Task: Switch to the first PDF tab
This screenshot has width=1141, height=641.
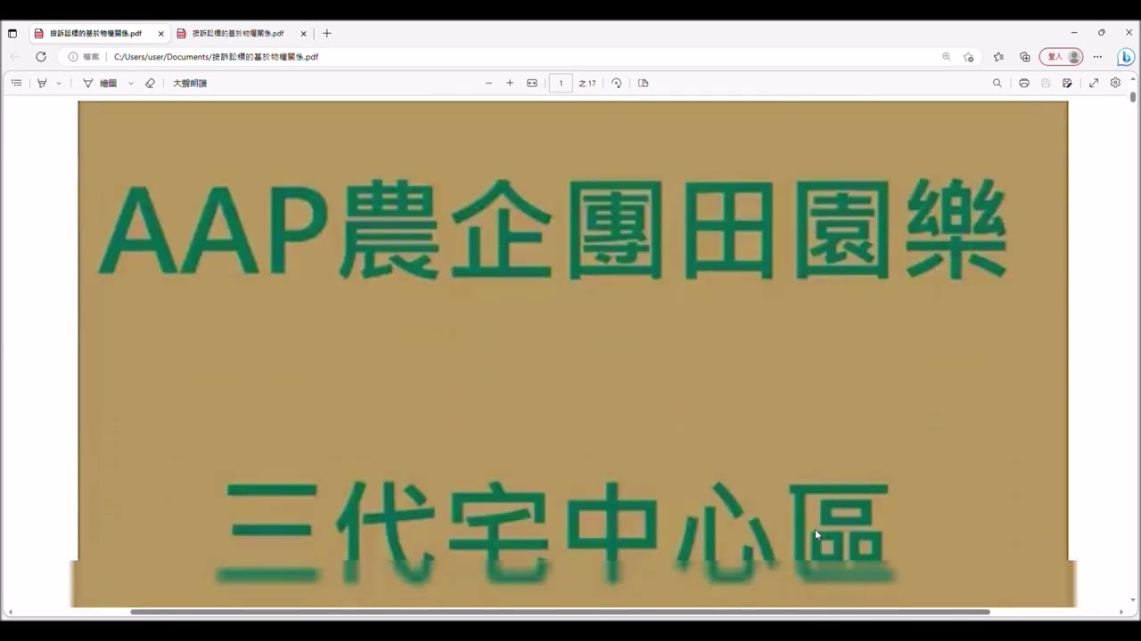Action: pos(98,33)
